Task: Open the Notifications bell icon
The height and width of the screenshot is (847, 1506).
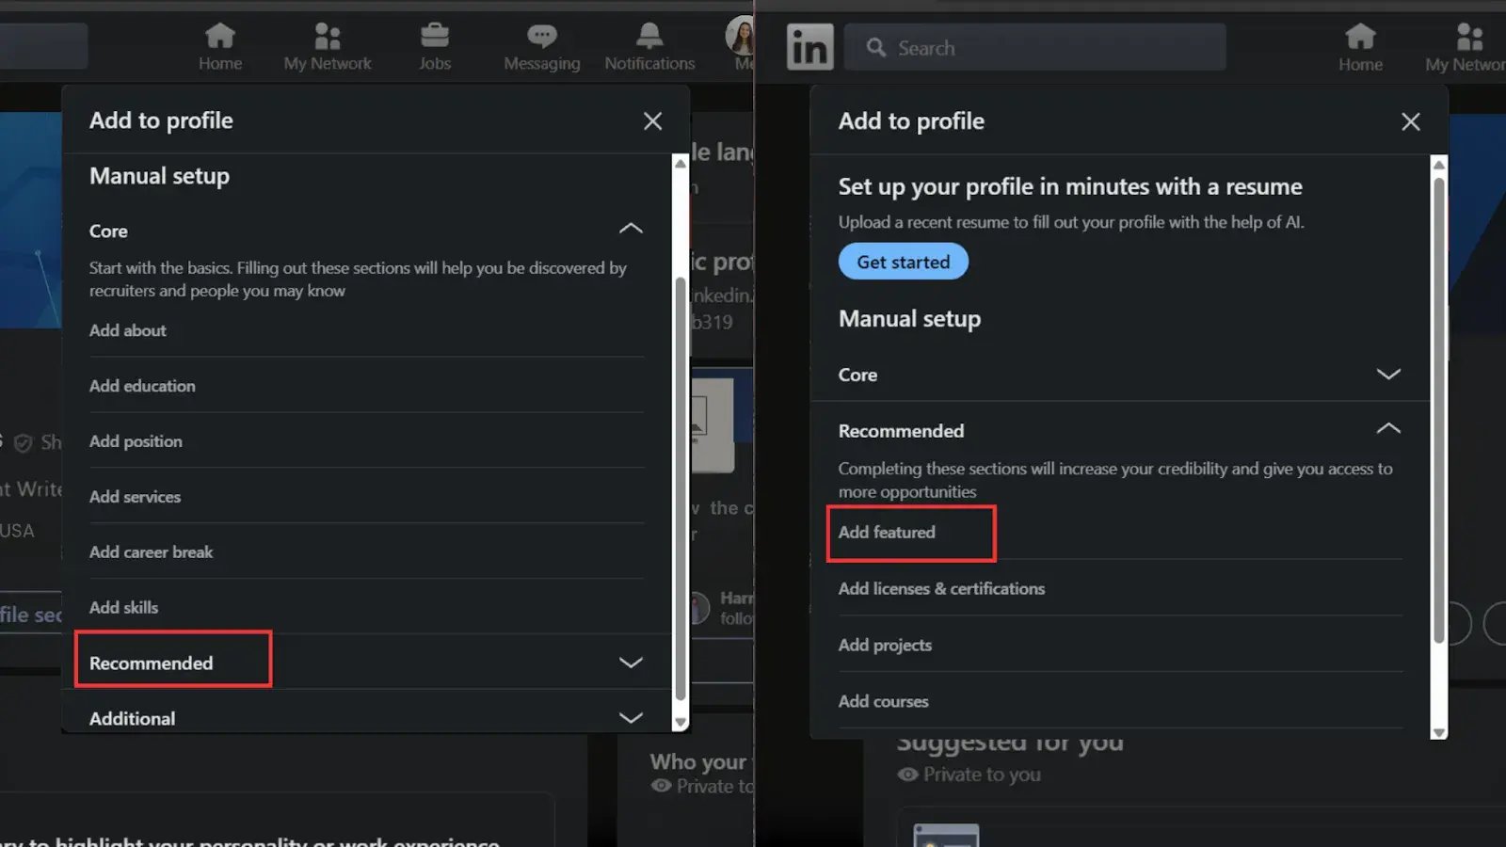Action: [649, 38]
